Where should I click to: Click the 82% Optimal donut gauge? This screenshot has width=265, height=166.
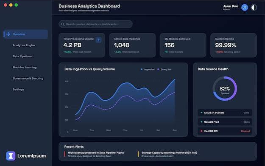pyautogui.click(x=225, y=89)
